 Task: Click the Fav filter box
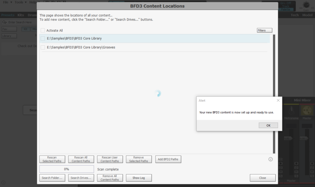[9, 29]
